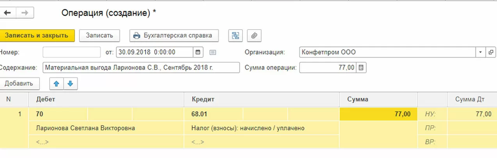The image size is (497, 158).
Task: Click the Записать button
Action: [x=99, y=36]
